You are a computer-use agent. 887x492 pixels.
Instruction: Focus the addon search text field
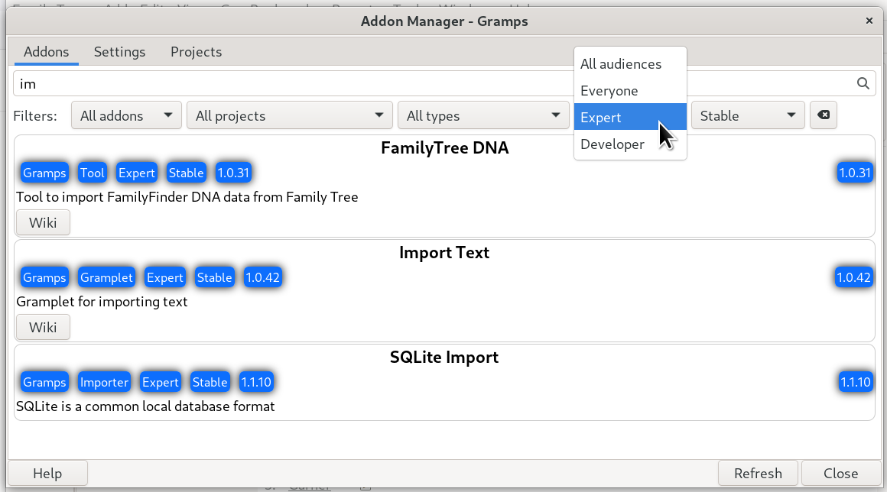(428, 84)
